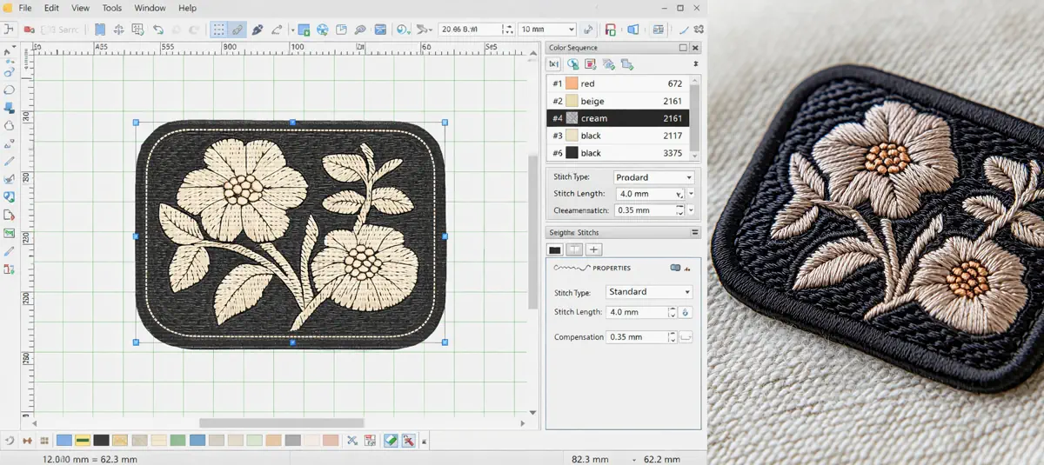Image resolution: width=1044 pixels, height=465 pixels.
Task: Toggle the plus button in the stitches panel
Action: coord(595,250)
